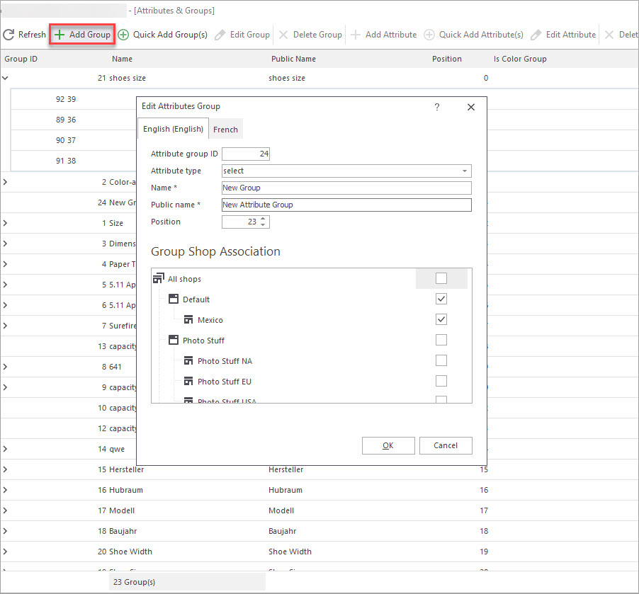Expand the Hersteller group row
The image size is (639, 594).
(x=6, y=469)
